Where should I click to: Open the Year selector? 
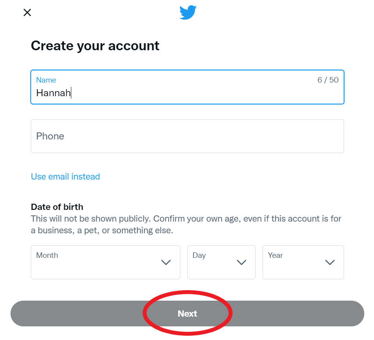303,262
